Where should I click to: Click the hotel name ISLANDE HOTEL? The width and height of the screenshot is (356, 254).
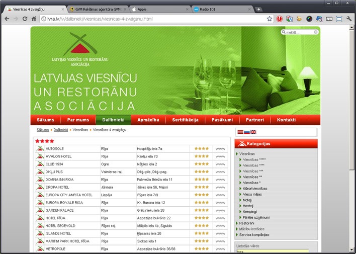tap(57, 233)
